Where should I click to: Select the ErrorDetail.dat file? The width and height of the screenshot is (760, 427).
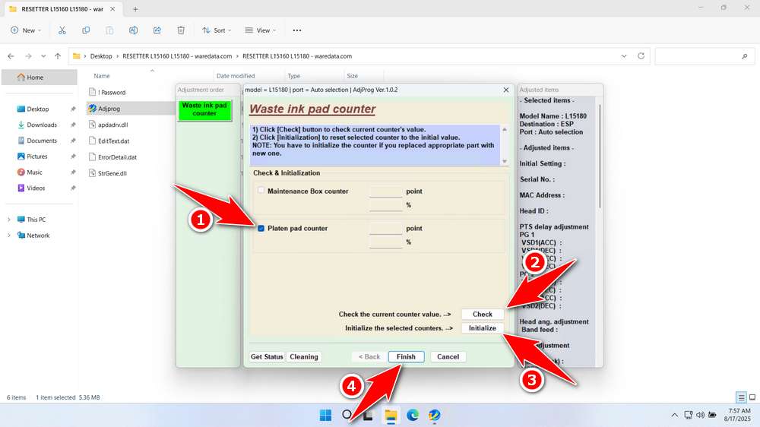[x=113, y=157]
